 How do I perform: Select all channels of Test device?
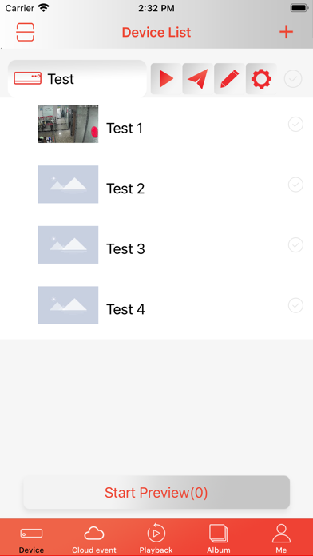pyautogui.click(x=293, y=79)
